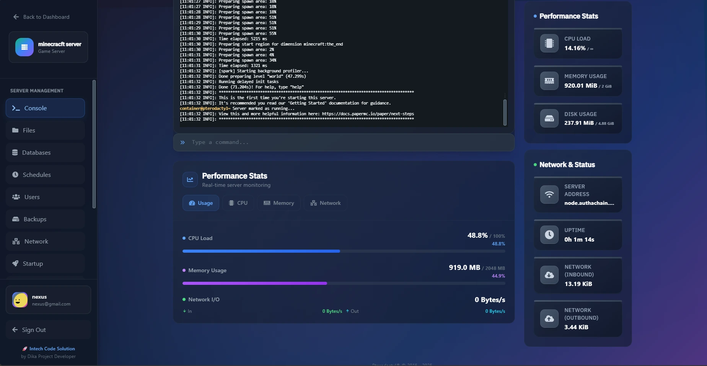Click the Disk Usage drive icon
The width and height of the screenshot is (707, 366).
pyautogui.click(x=549, y=119)
